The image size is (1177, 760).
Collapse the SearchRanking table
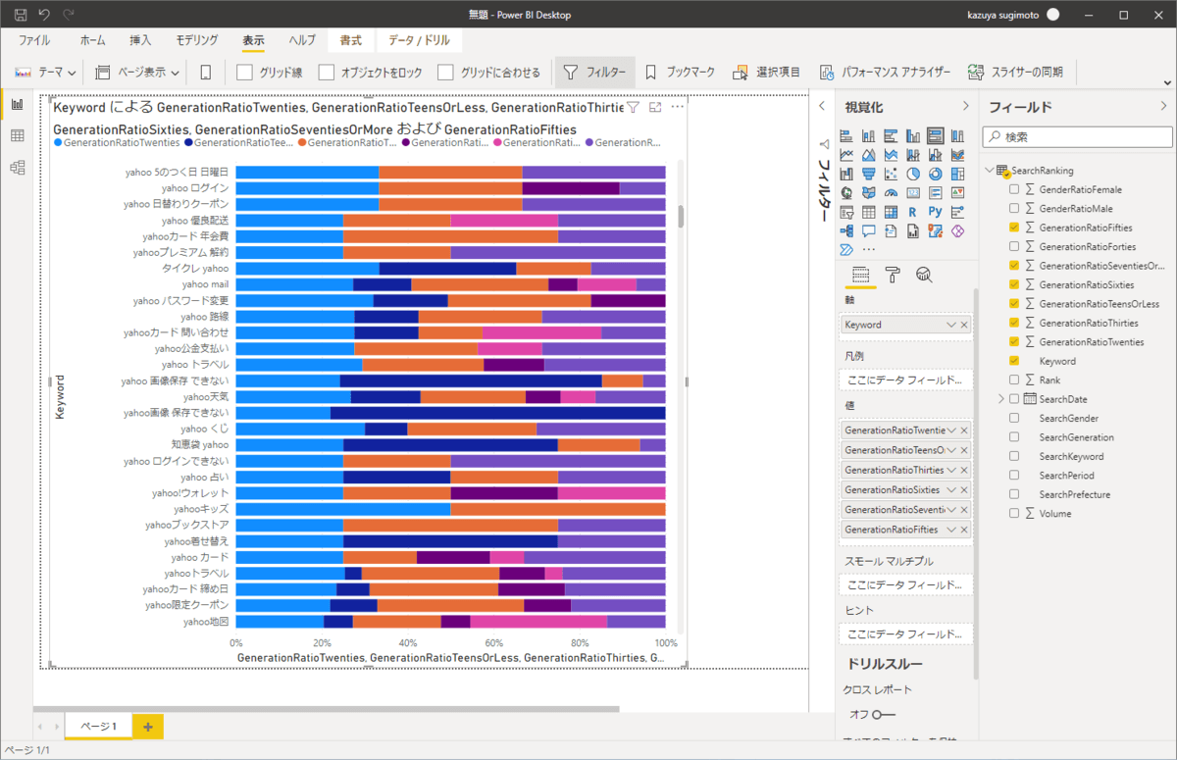[x=989, y=171]
